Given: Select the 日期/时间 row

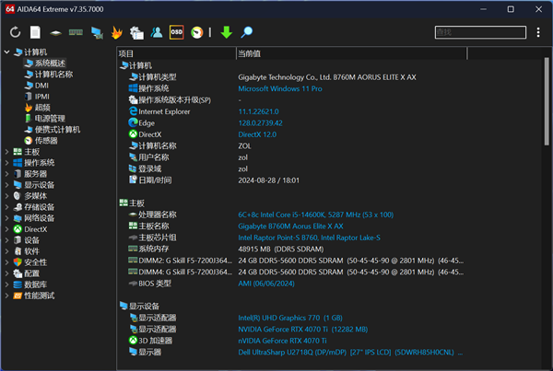Looking at the screenshot, I should pos(214,180).
